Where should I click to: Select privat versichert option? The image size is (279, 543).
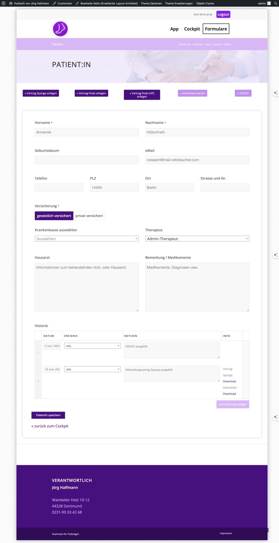(89, 216)
